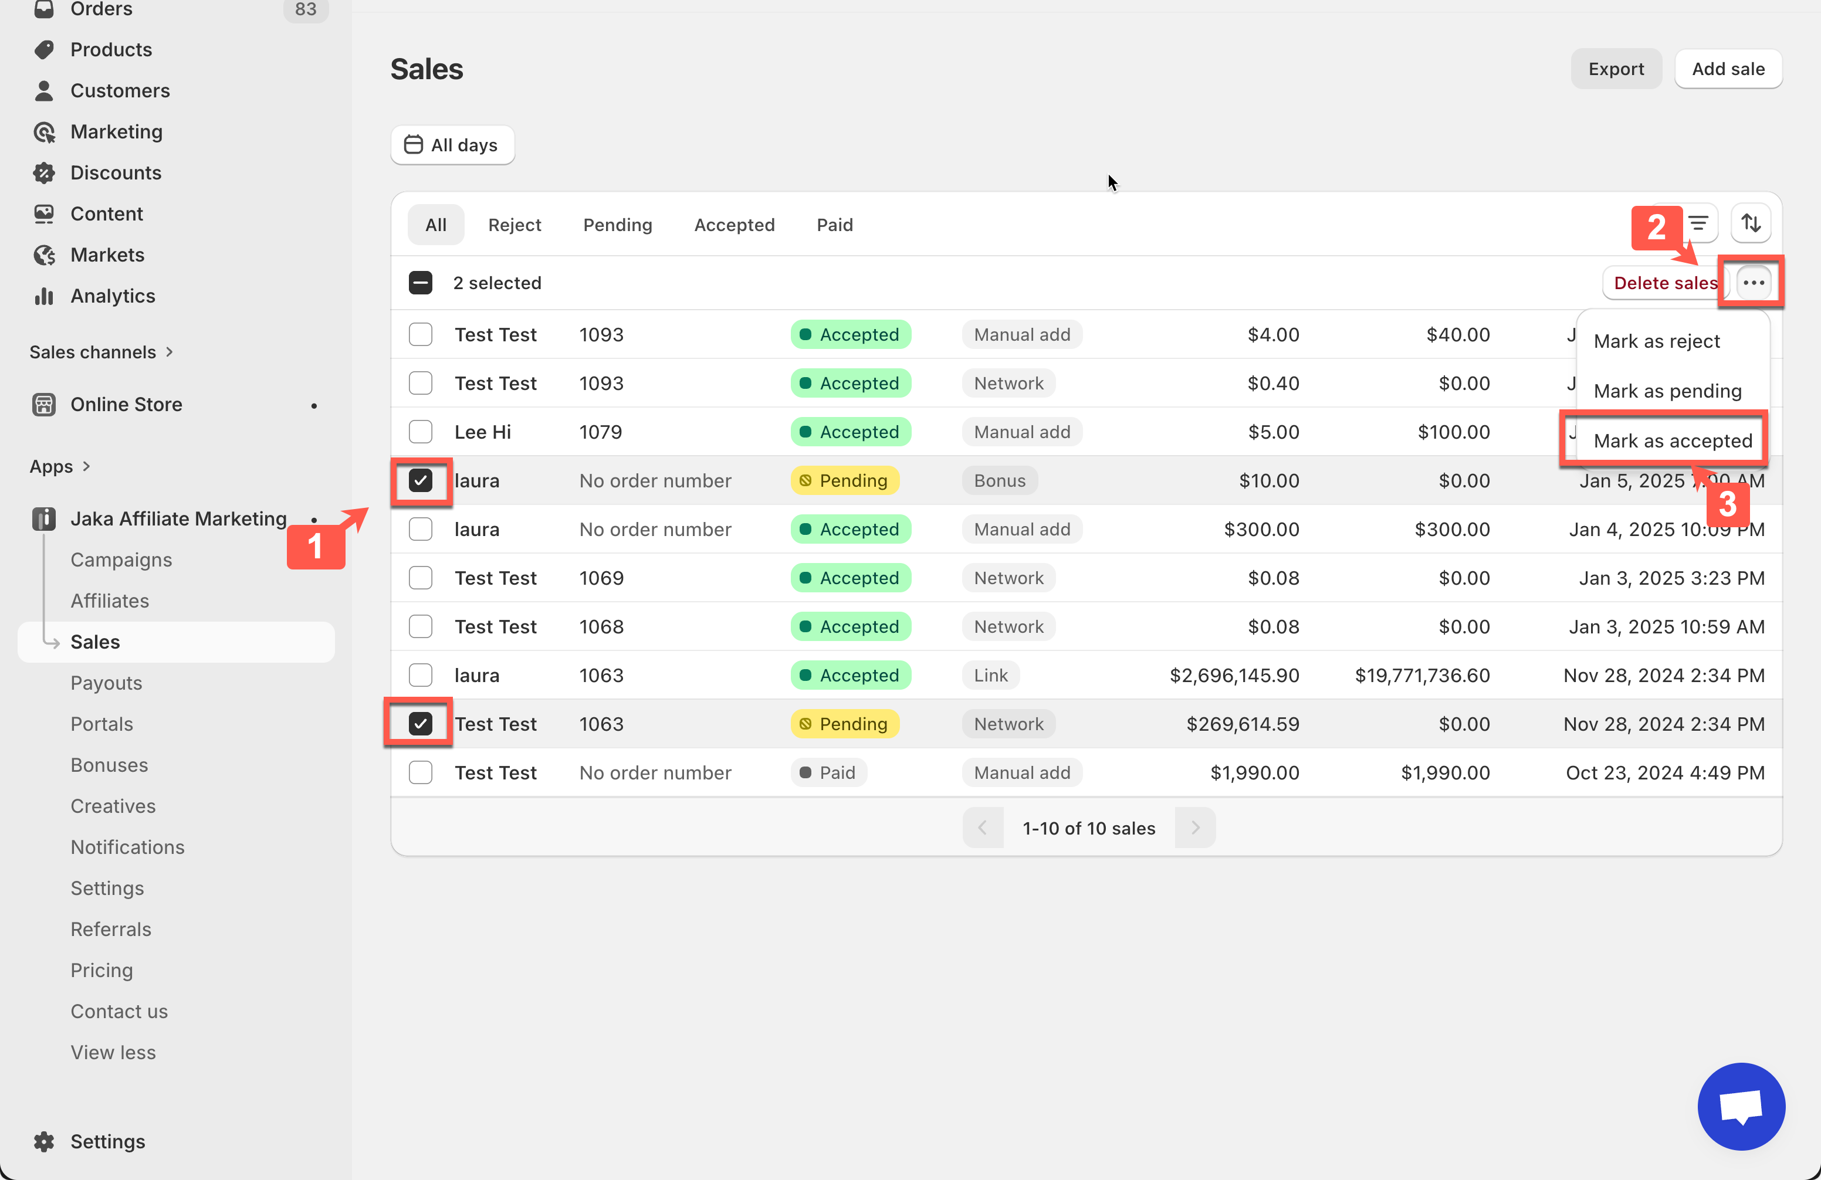Click the Marketing sidebar icon
The height and width of the screenshot is (1180, 1821).
[x=45, y=131]
